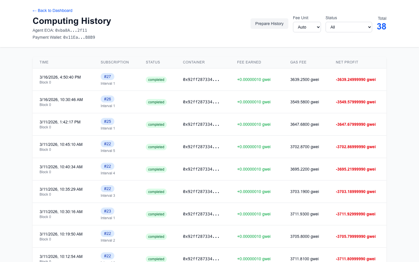Click net profit -3711.92999990 gwei
Image resolution: width=419 pixels, height=262 pixels.
[356, 214]
